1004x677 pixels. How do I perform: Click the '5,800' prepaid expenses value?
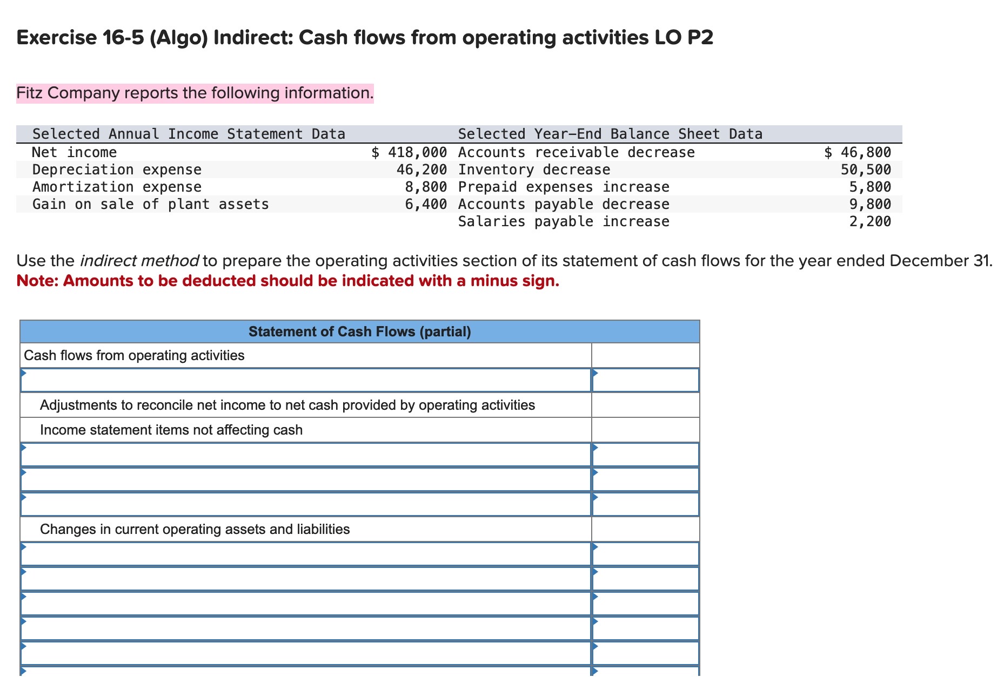pyautogui.click(x=871, y=187)
